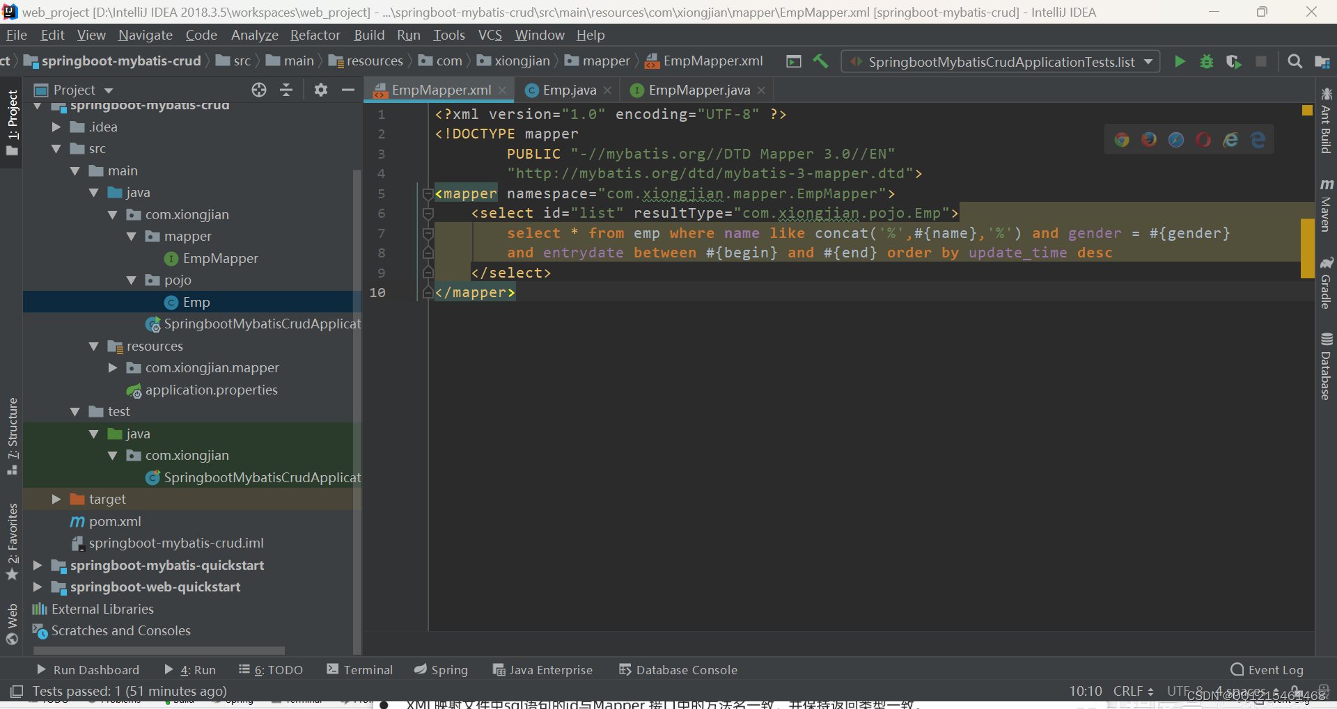Open the Gradle side panel

click(1326, 282)
